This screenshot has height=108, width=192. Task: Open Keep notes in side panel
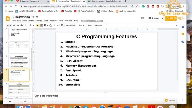tap(183, 34)
